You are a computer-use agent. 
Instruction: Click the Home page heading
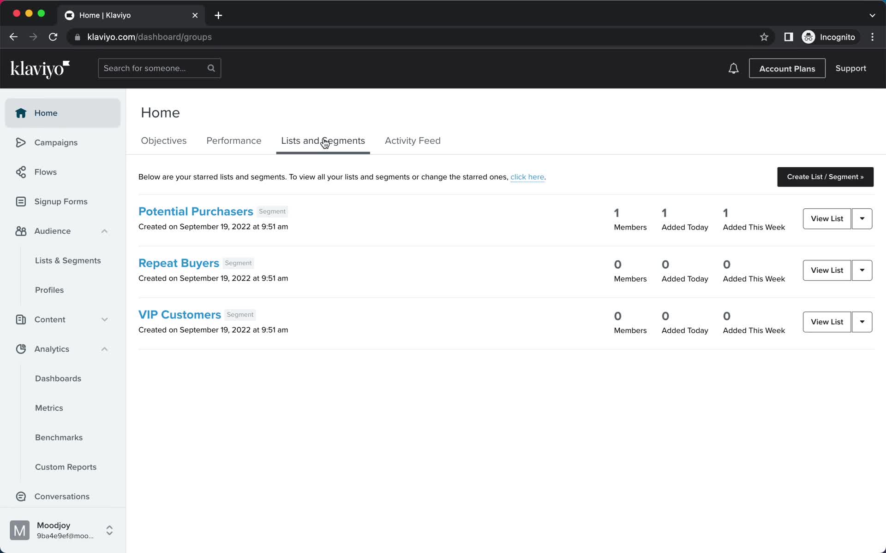pyautogui.click(x=160, y=112)
